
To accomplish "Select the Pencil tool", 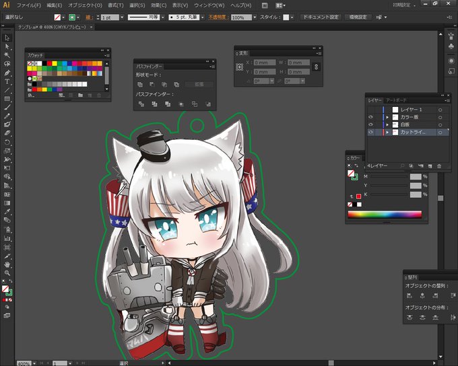I will point(7,116).
